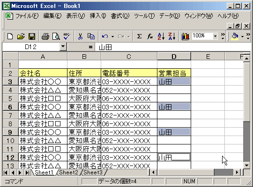Click the vertical scrollbar down arrow
The height and width of the screenshot is (187, 253).
(x=247, y=165)
